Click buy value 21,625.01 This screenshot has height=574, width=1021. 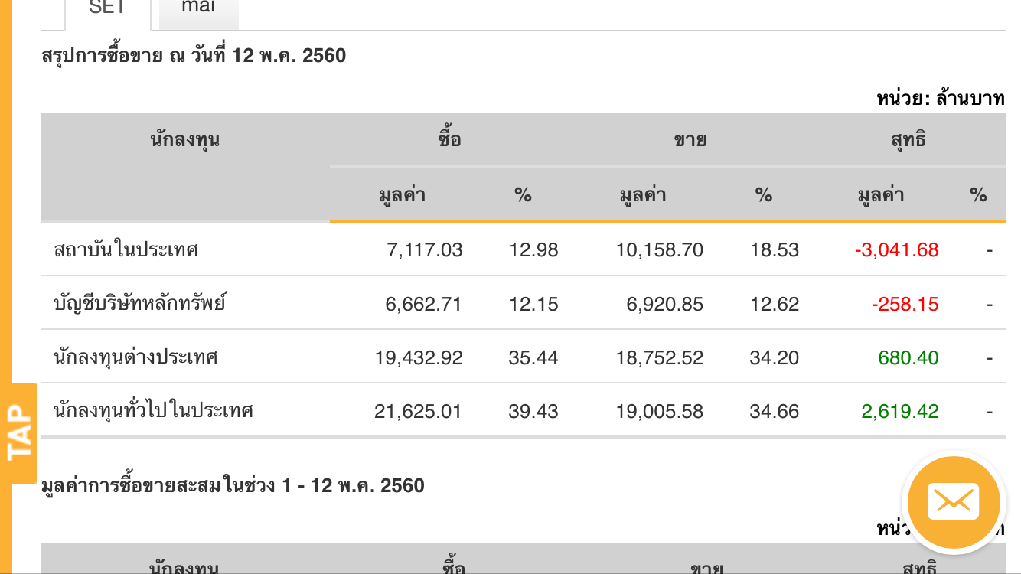pyautogui.click(x=419, y=411)
